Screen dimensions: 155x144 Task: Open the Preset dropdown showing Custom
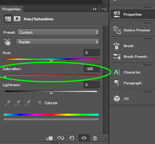(58, 32)
